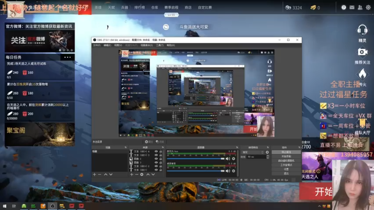Adjust the transition duration stepper arrows
This screenshot has height=210, width=374.
pyautogui.click(x=267, y=157)
